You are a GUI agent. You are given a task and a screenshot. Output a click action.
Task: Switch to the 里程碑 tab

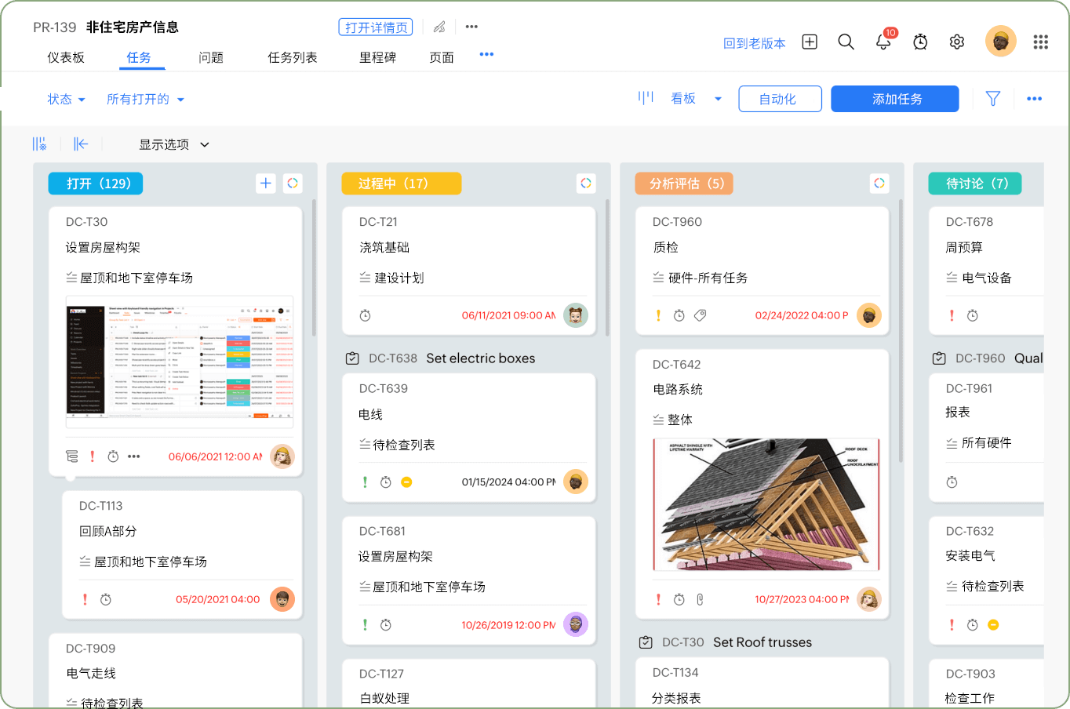377,56
